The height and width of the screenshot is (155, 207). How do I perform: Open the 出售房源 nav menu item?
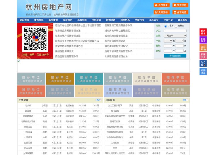[82, 20]
